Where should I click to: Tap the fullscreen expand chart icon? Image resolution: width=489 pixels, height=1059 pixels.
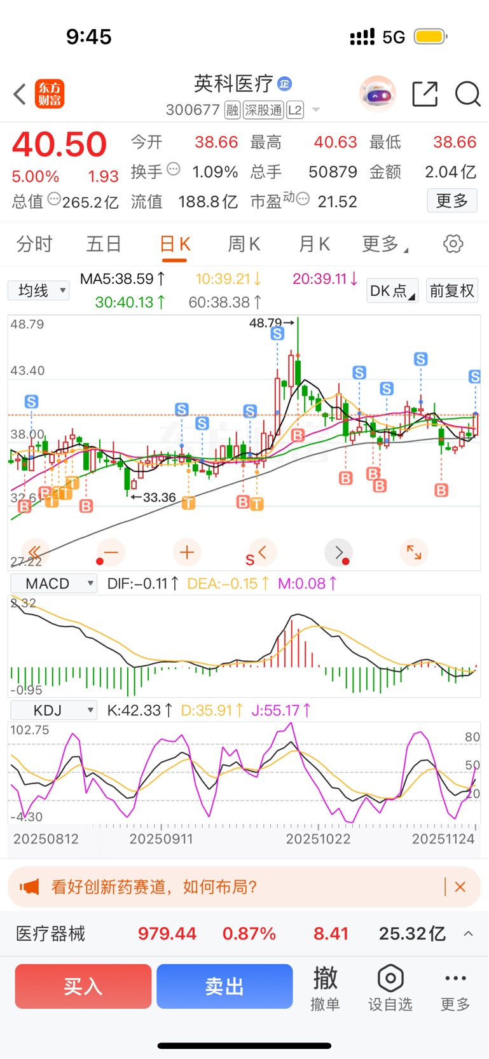click(414, 552)
